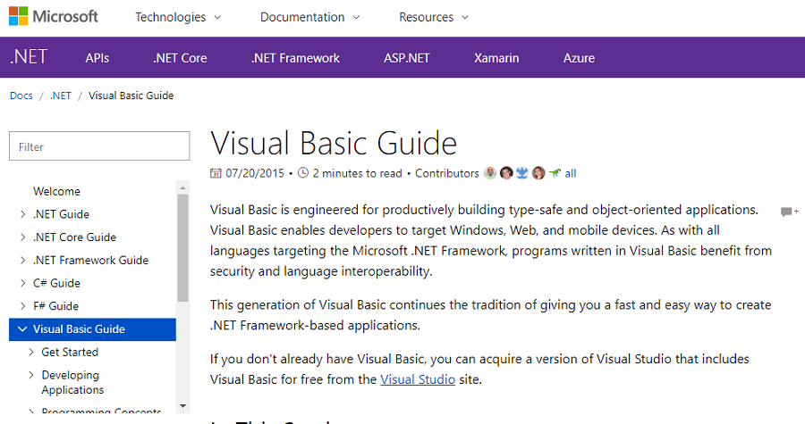Show all contributors link
Image resolution: width=805 pixels, height=424 pixels.
(x=571, y=173)
